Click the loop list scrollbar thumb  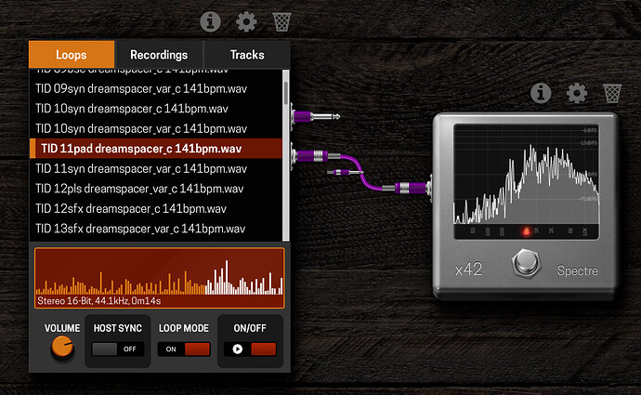coord(286,93)
